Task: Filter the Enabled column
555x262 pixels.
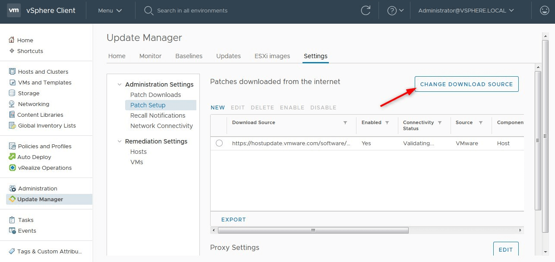Action: tap(387, 123)
